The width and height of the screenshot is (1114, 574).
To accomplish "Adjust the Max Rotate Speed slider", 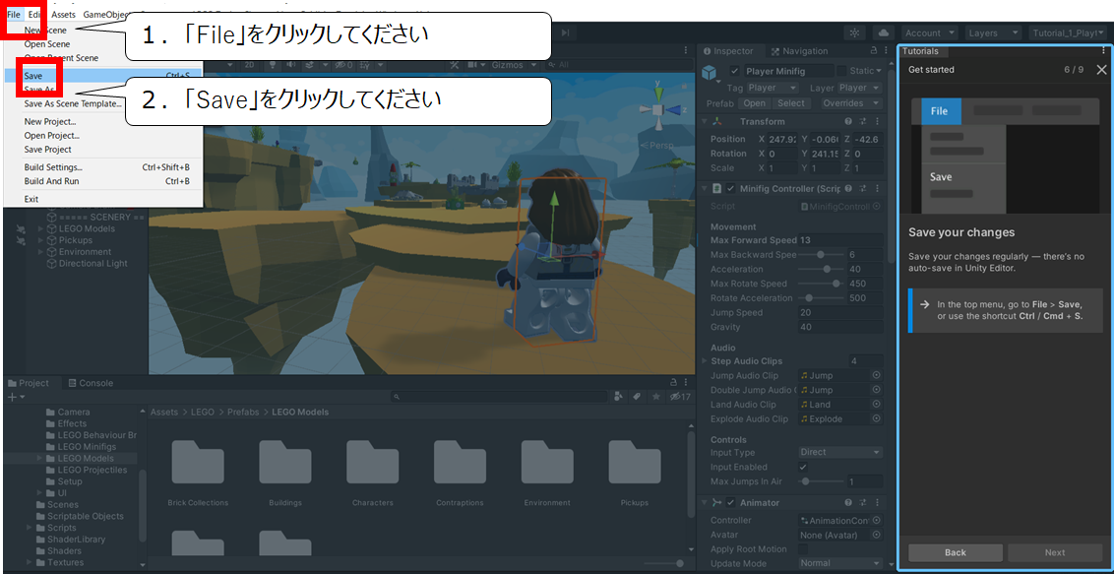I will [x=821, y=284].
